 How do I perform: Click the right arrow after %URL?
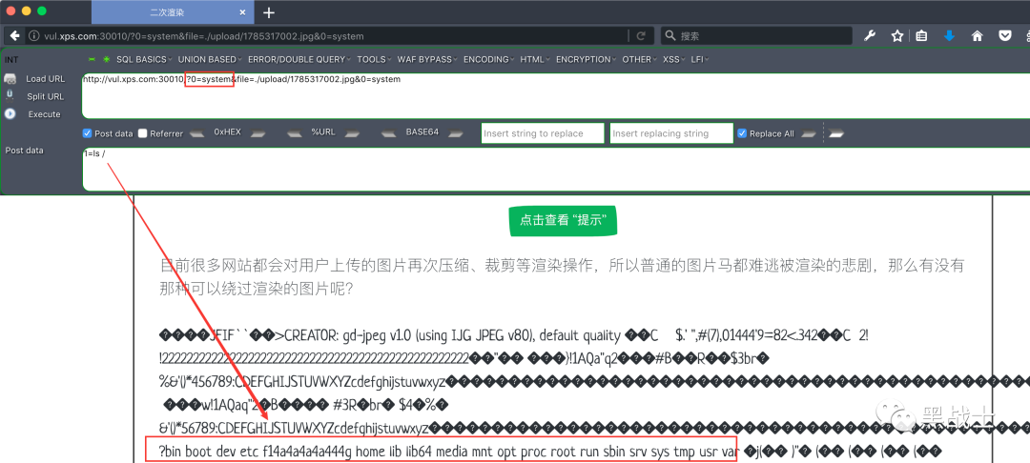tap(353, 133)
